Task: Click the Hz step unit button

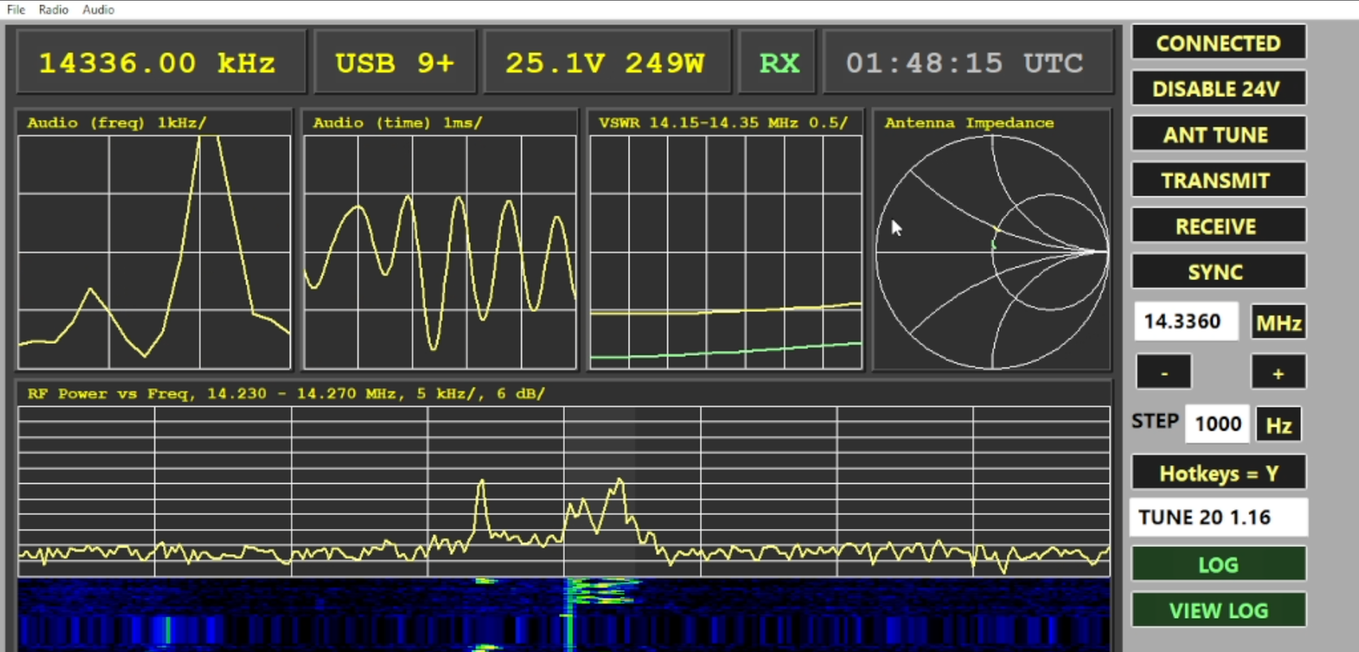Action: [1278, 424]
